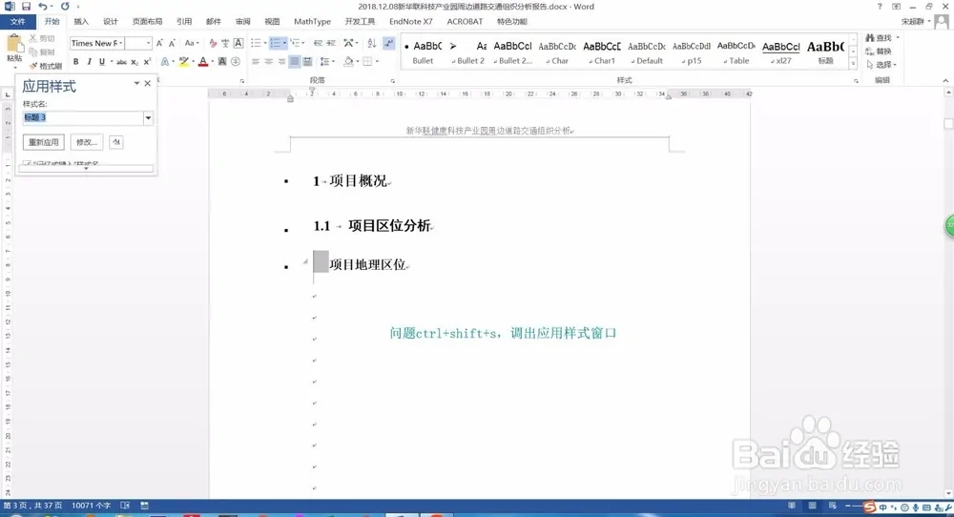Click the Align Right icon
The image size is (954, 517).
pyautogui.click(x=281, y=61)
